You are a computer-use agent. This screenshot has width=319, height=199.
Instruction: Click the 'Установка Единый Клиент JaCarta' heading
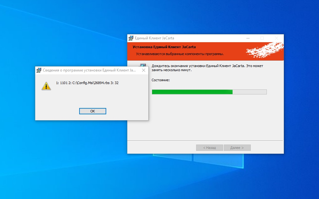[164, 47]
